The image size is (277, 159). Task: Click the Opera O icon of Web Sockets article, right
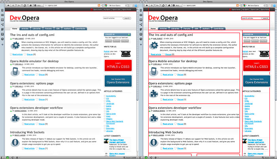point(154,142)
